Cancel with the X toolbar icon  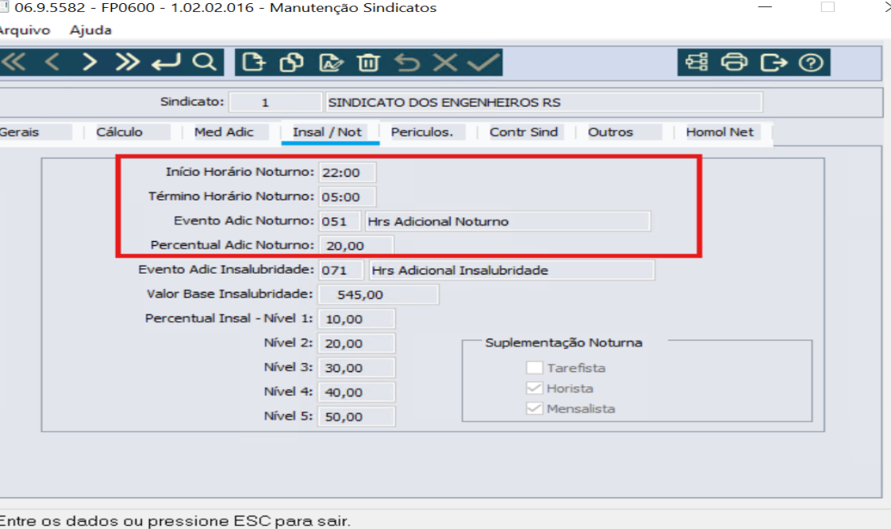point(445,61)
